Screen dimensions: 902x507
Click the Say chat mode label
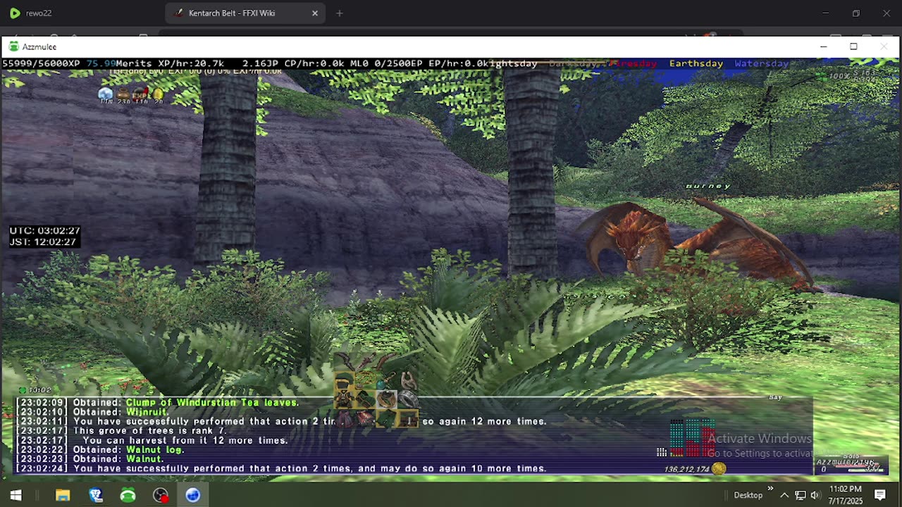(x=775, y=397)
